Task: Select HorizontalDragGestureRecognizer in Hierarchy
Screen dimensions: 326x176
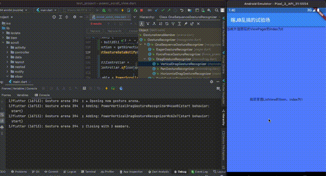Action: (185, 73)
